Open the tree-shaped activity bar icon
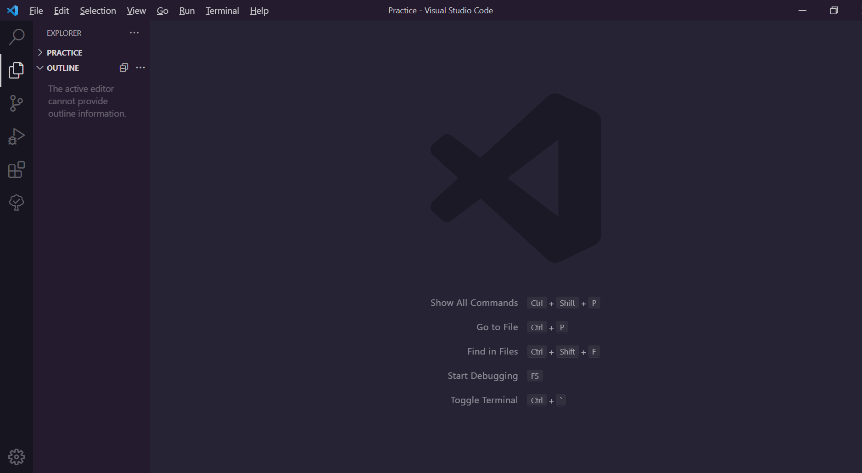 coord(17,203)
